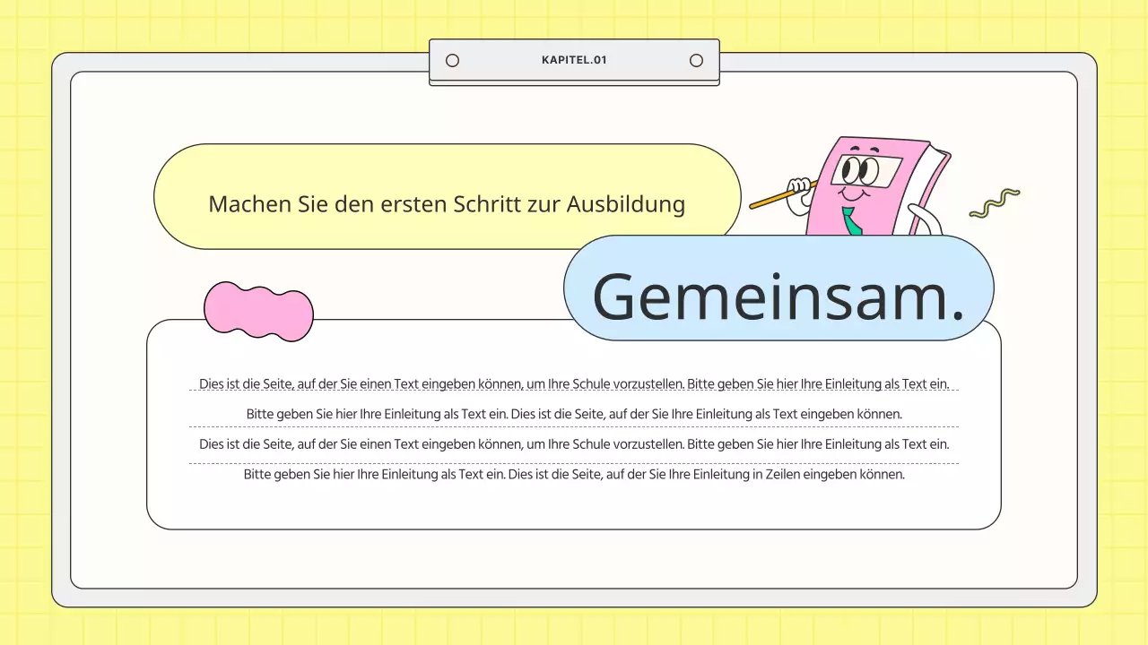This screenshot has height=645, width=1148.
Task: Click the mascot's raised eyebrow glasses panel
Action: pyautogui.click(x=864, y=168)
